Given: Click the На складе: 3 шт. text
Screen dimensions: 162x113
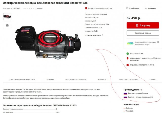Looking at the screenshot, I should click(x=137, y=53).
